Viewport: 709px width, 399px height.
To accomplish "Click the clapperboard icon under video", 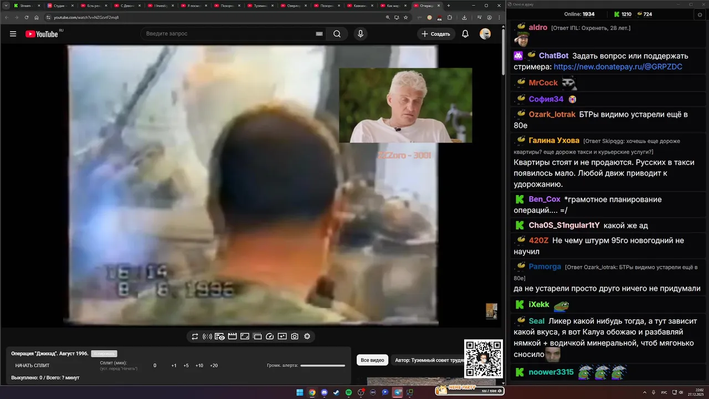I will point(232,336).
